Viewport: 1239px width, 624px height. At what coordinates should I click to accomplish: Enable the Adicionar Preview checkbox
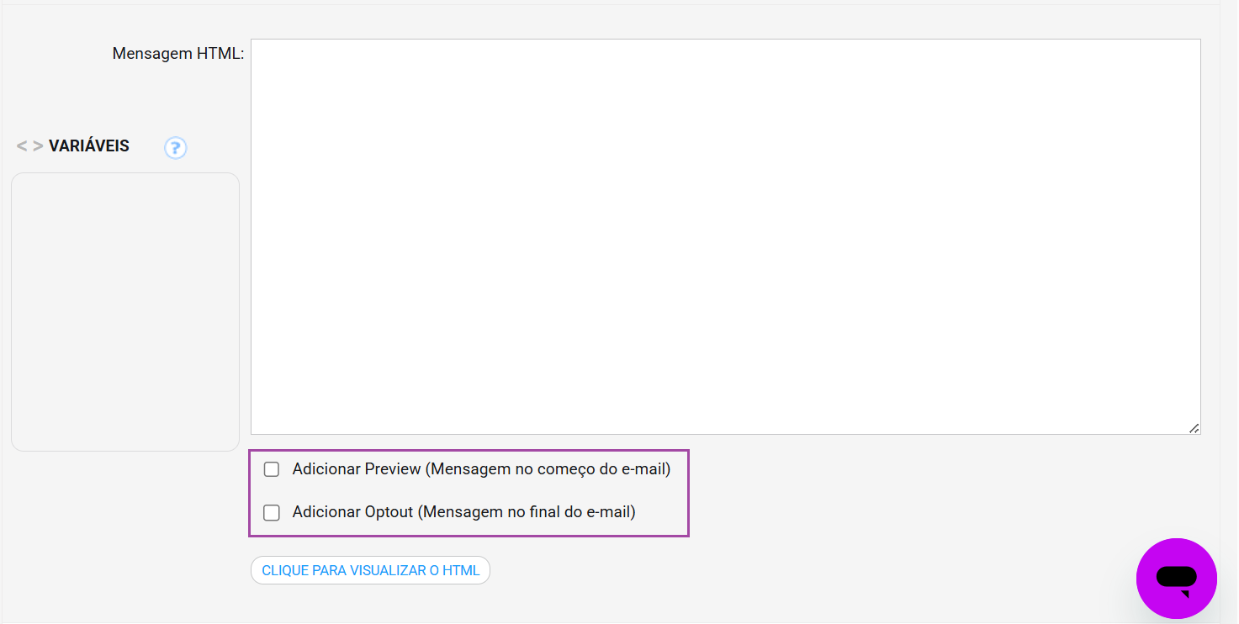pyautogui.click(x=272, y=469)
